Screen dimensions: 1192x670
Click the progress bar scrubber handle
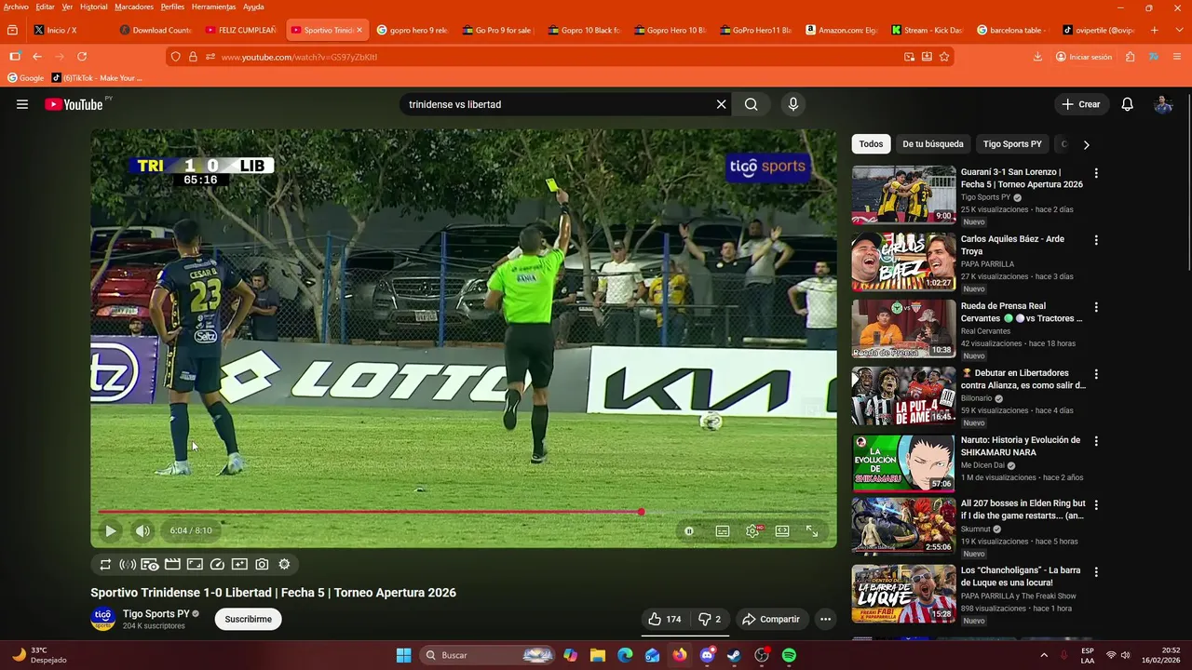point(641,512)
